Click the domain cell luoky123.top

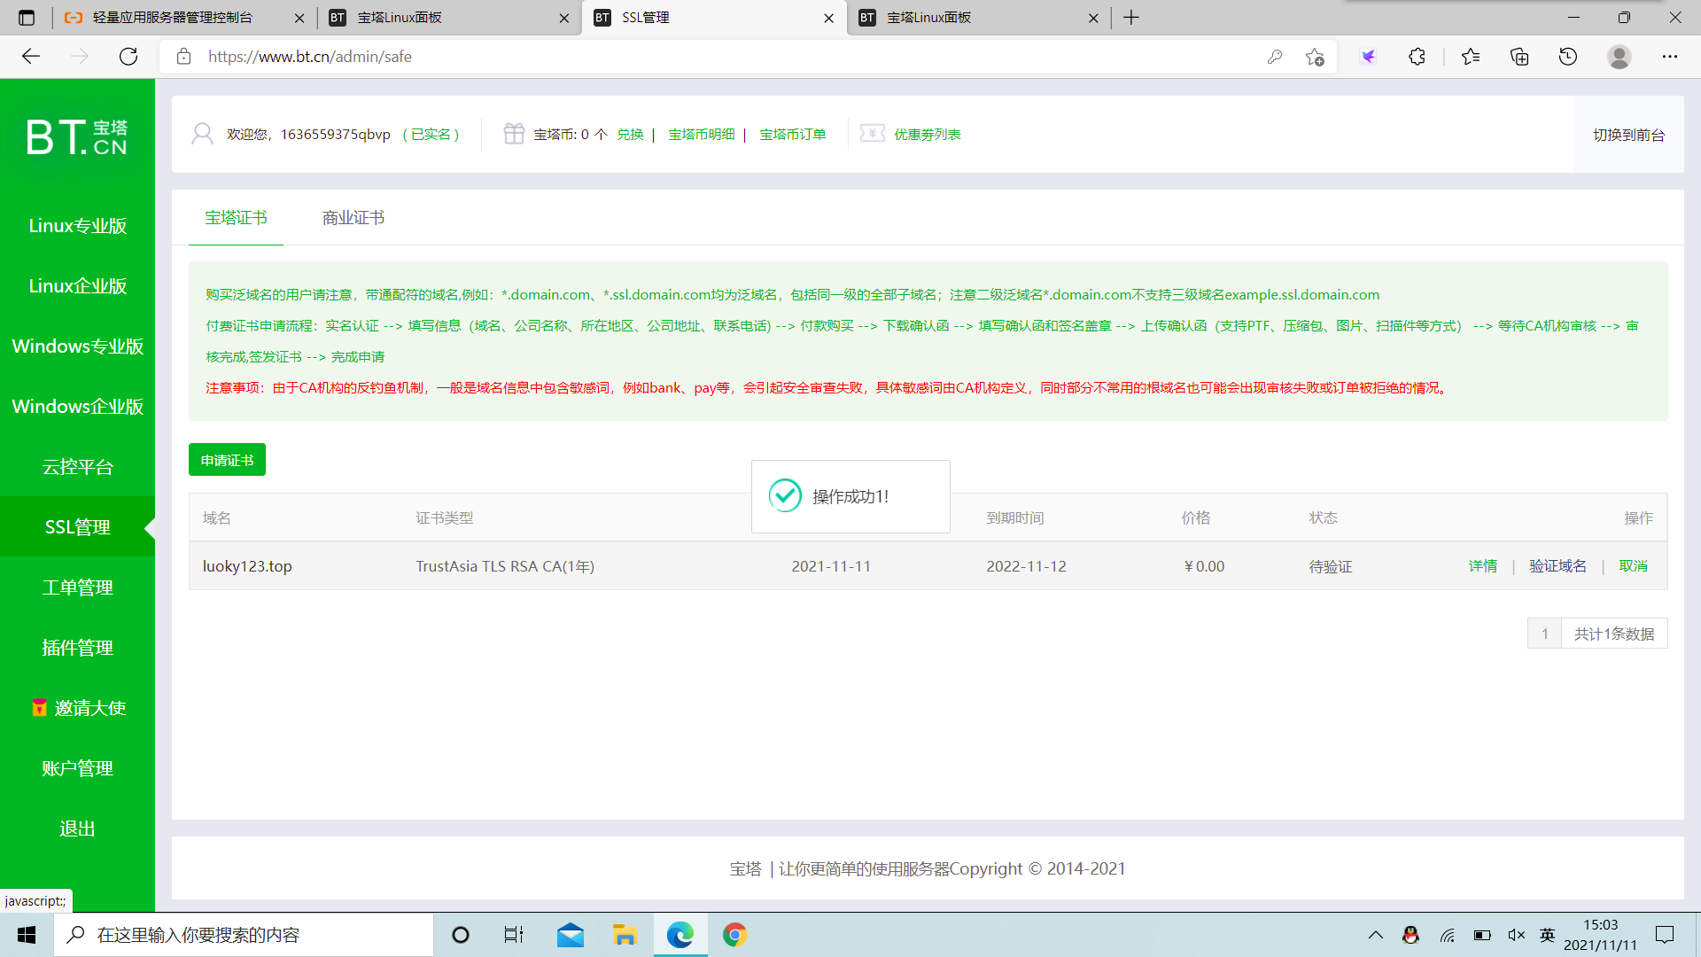coord(247,565)
